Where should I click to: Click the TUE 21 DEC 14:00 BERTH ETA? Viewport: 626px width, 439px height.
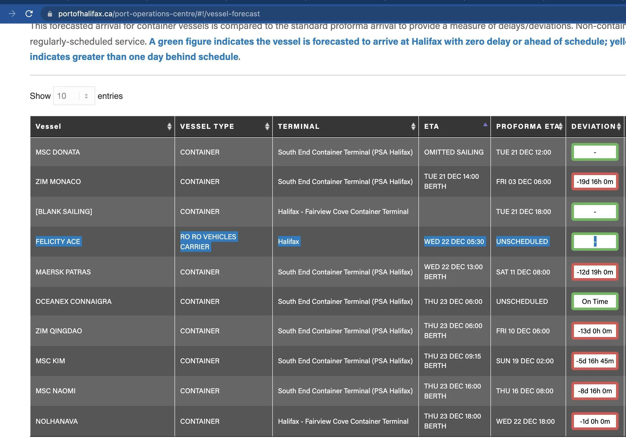(x=451, y=182)
